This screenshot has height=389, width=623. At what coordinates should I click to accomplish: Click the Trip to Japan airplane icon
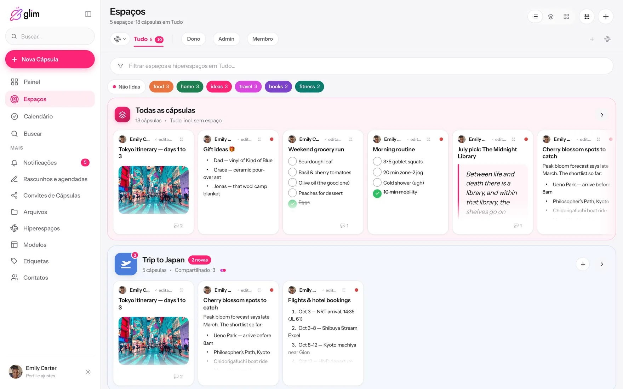(x=126, y=264)
